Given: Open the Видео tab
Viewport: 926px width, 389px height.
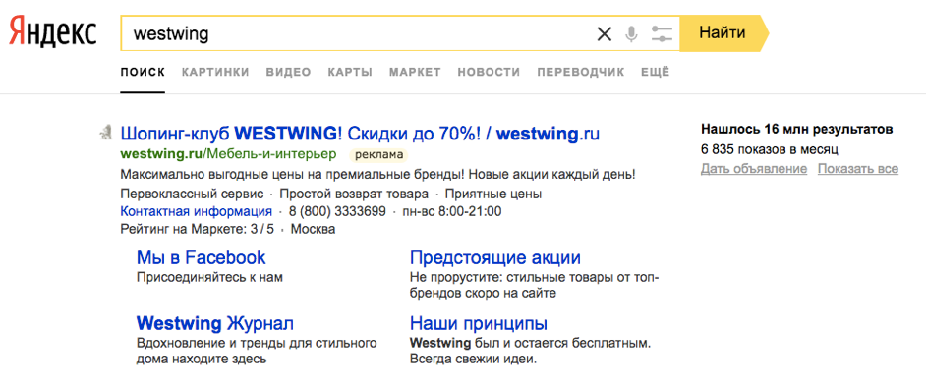Looking at the screenshot, I should click(288, 72).
